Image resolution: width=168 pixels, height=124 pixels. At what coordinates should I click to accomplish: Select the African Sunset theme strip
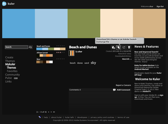coord(45,55)
